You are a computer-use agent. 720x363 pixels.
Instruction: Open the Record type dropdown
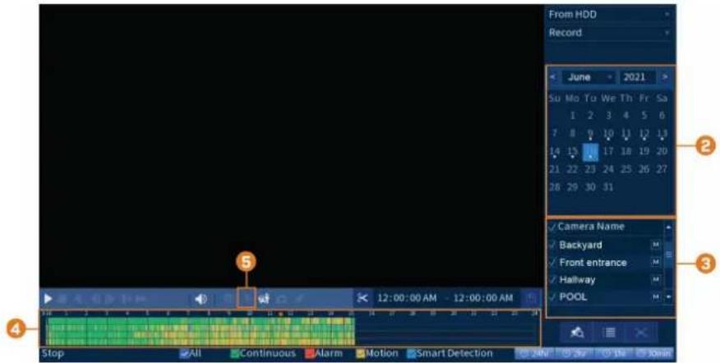tap(609, 33)
